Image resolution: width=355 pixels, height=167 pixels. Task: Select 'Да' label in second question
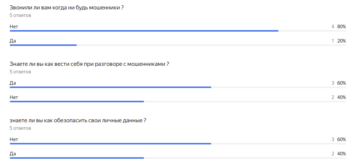tap(13, 83)
